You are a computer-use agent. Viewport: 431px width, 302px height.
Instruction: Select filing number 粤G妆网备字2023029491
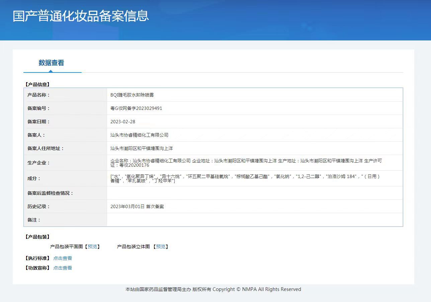click(x=136, y=108)
